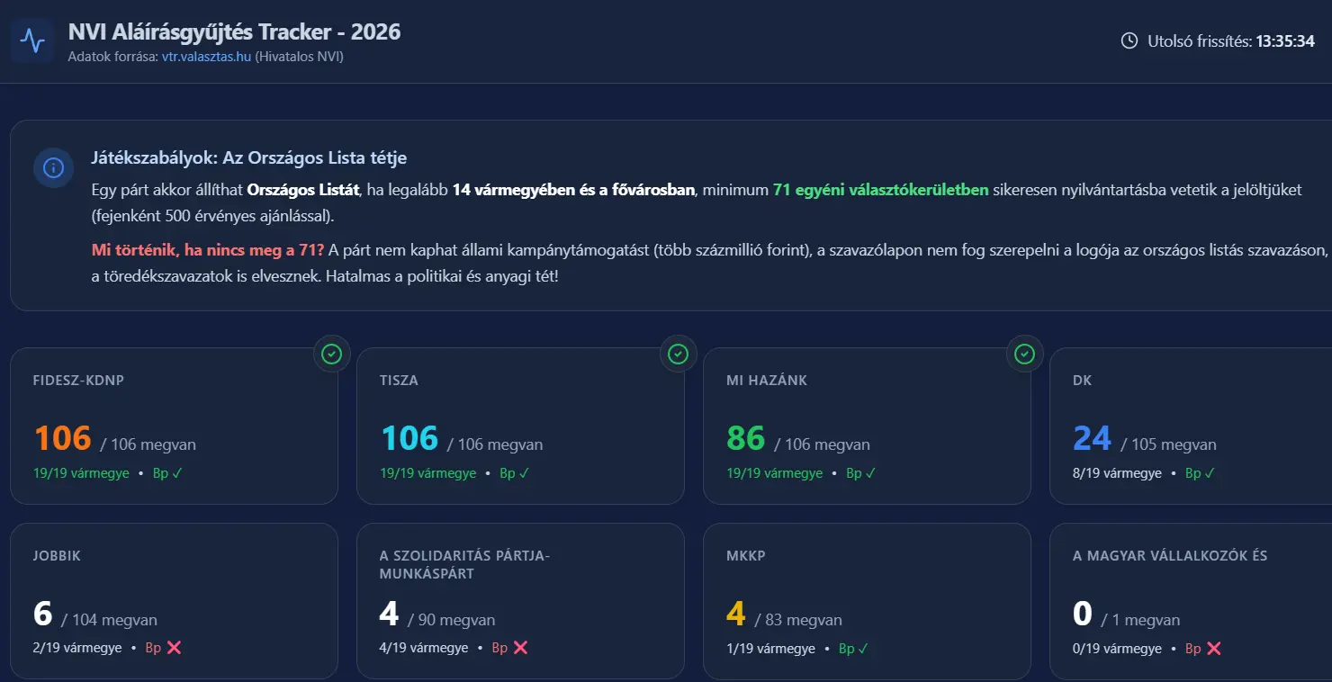Click the info circle icon in rules panel
The image size is (1332, 682).
pyautogui.click(x=54, y=168)
